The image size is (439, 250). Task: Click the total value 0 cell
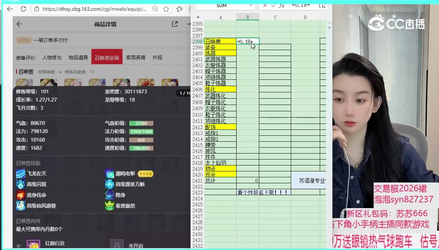tap(248, 181)
